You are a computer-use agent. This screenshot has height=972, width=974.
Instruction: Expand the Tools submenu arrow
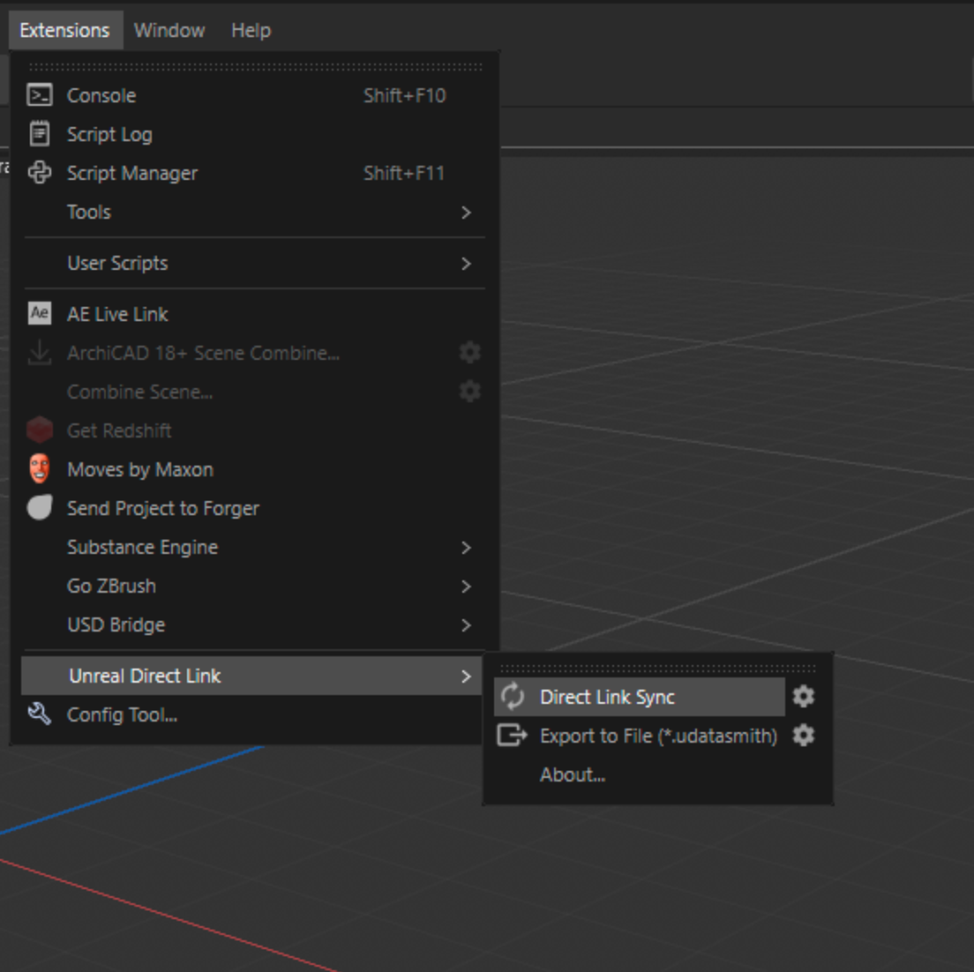(x=466, y=213)
